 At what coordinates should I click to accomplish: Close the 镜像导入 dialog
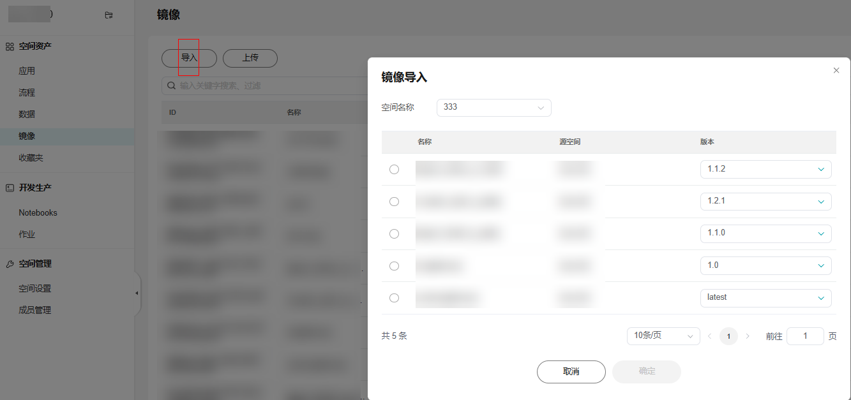point(836,70)
